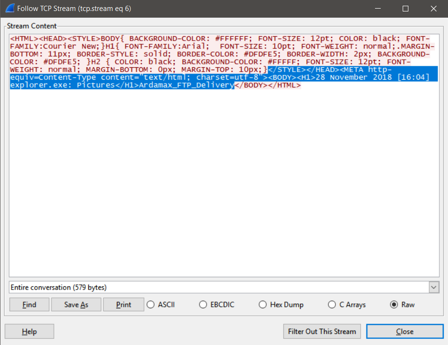Maximize the Follow TCP Stream window
Image resolution: width=448 pixels, height=345 pixels.
point(405,9)
